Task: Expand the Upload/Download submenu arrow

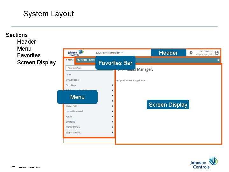Action: [x=113, y=111]
